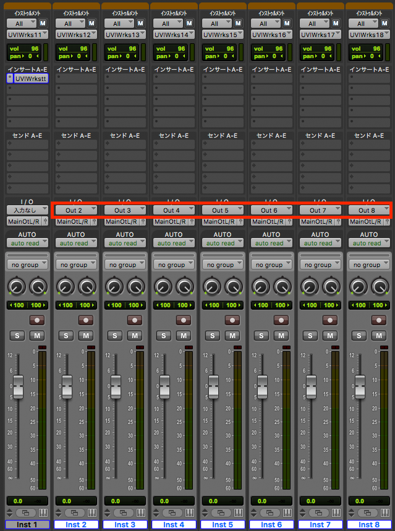This screenshot has width=395, height=531.
Task: Select the Inst 5 track name
Action: click(x=223, y=525)
